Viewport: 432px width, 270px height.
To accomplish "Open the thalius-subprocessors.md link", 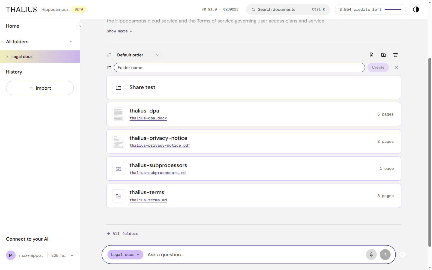I will coord(157,173).
